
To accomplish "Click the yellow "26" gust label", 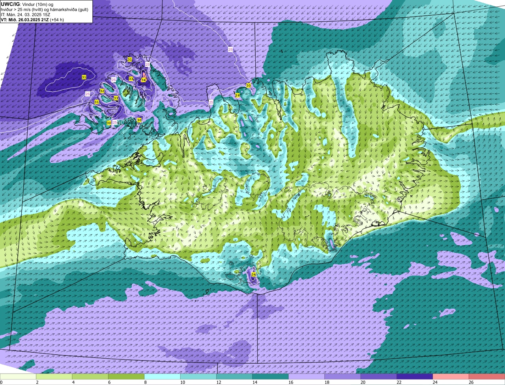I will pyautogui.click(x=238, y=95).
